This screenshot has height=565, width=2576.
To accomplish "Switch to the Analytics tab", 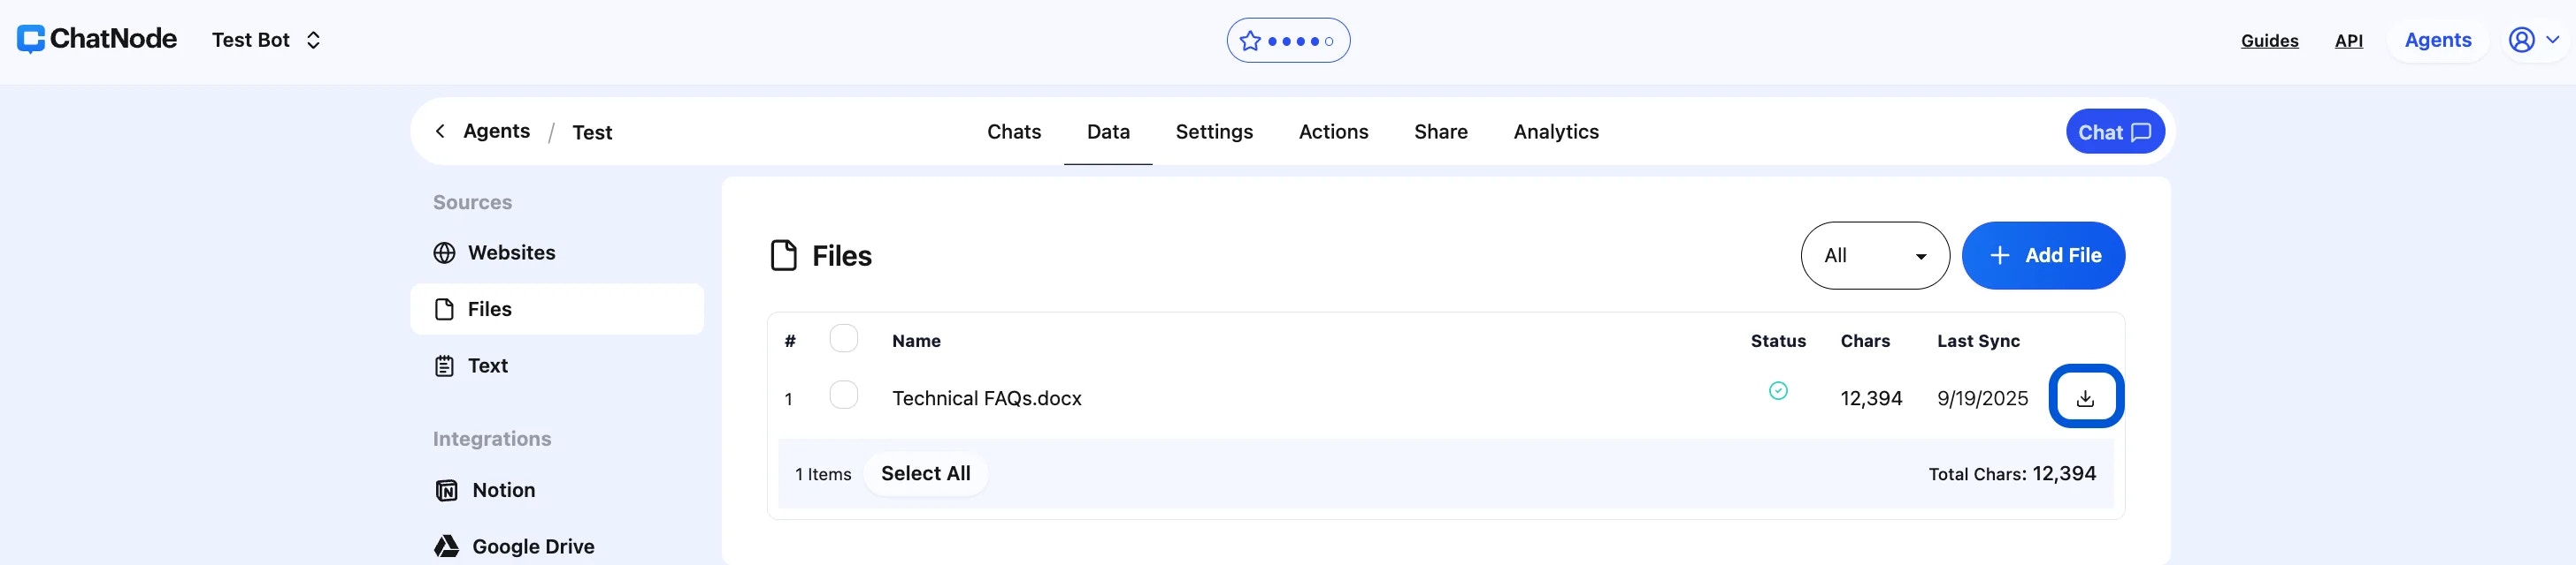I will click(1555, 132).
